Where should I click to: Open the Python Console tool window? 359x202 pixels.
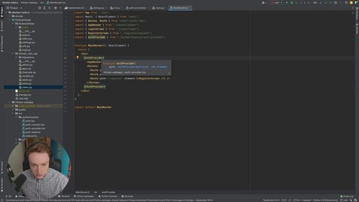[x=108, y=196]
